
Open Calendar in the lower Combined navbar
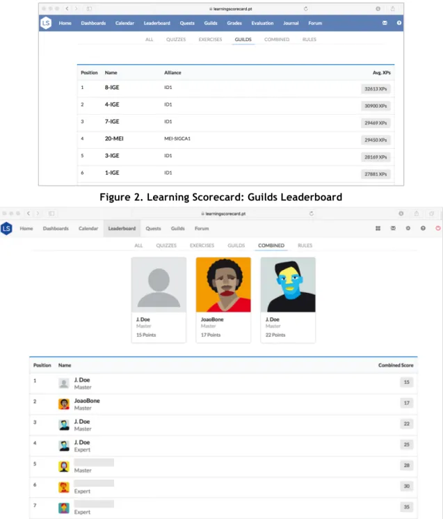click(88, 228)
